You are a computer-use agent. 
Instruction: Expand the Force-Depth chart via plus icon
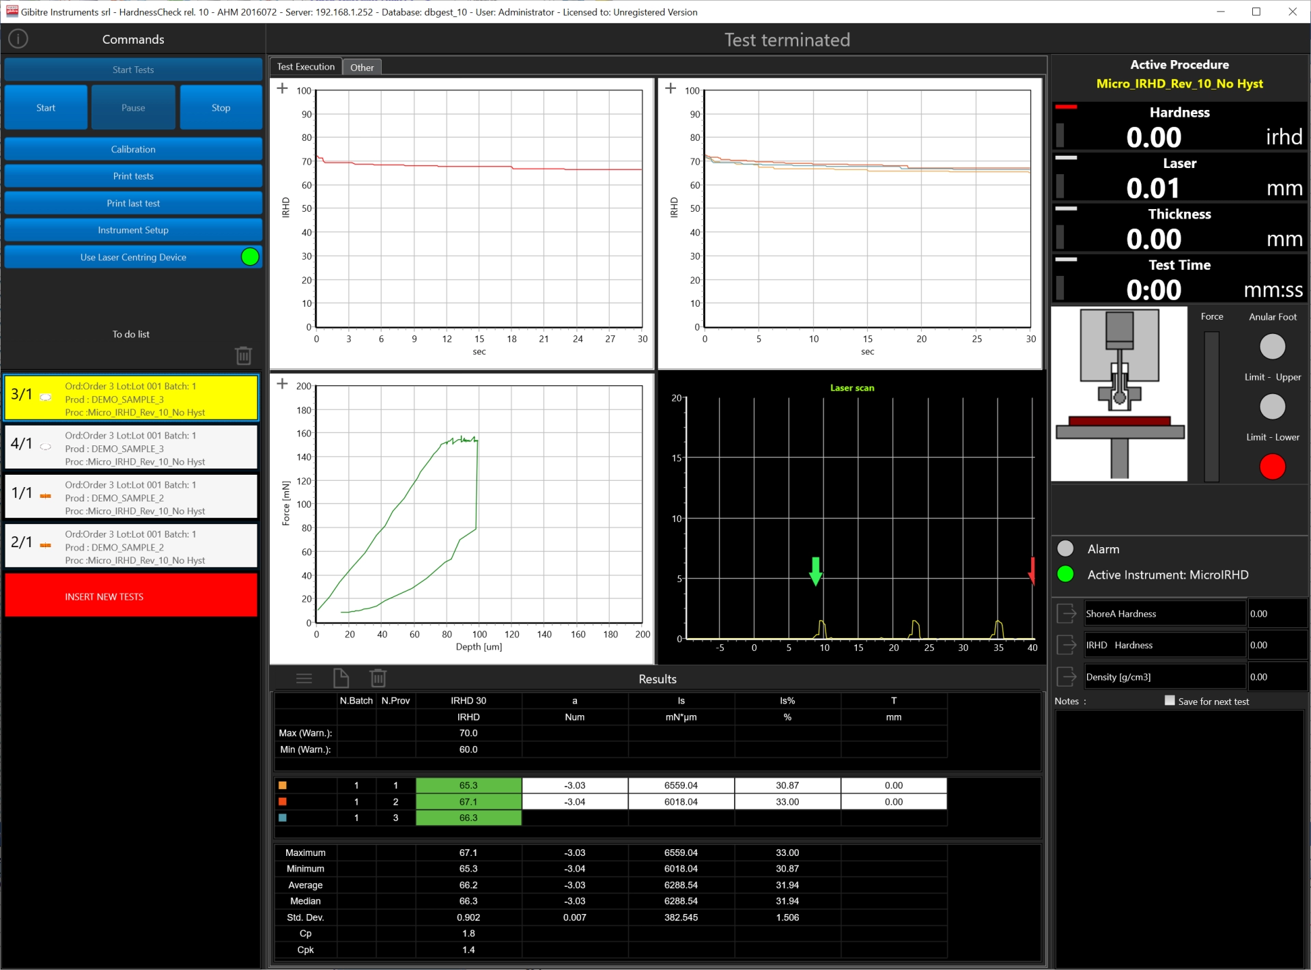[x=282, y=383]
